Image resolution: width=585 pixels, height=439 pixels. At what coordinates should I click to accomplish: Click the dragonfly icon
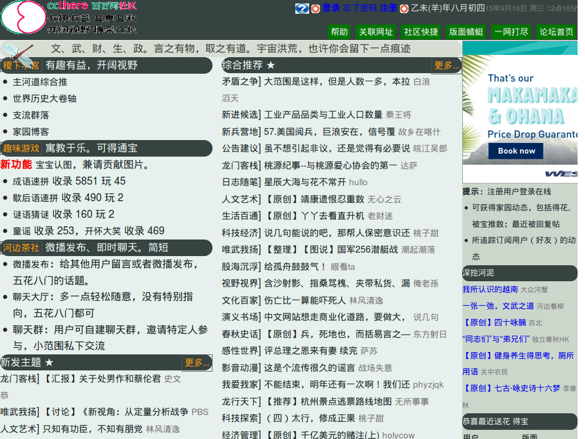(18, 54)
